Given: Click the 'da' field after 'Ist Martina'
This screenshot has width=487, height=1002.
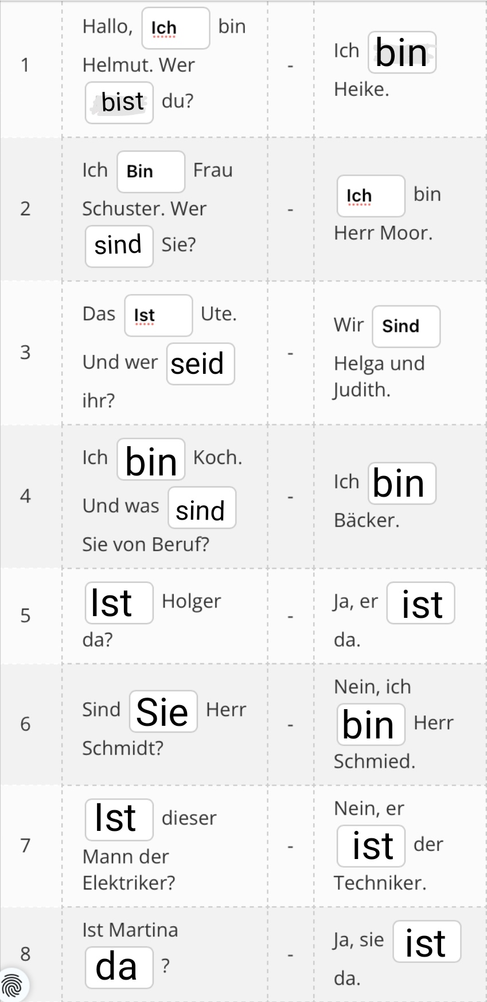Looking at the screenshot, I should click(x=119, y=968).
